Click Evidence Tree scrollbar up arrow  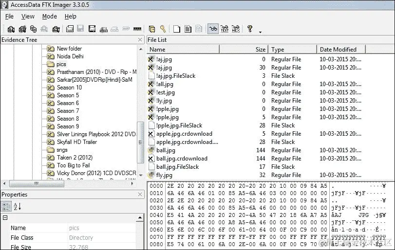tap(141, 49)
